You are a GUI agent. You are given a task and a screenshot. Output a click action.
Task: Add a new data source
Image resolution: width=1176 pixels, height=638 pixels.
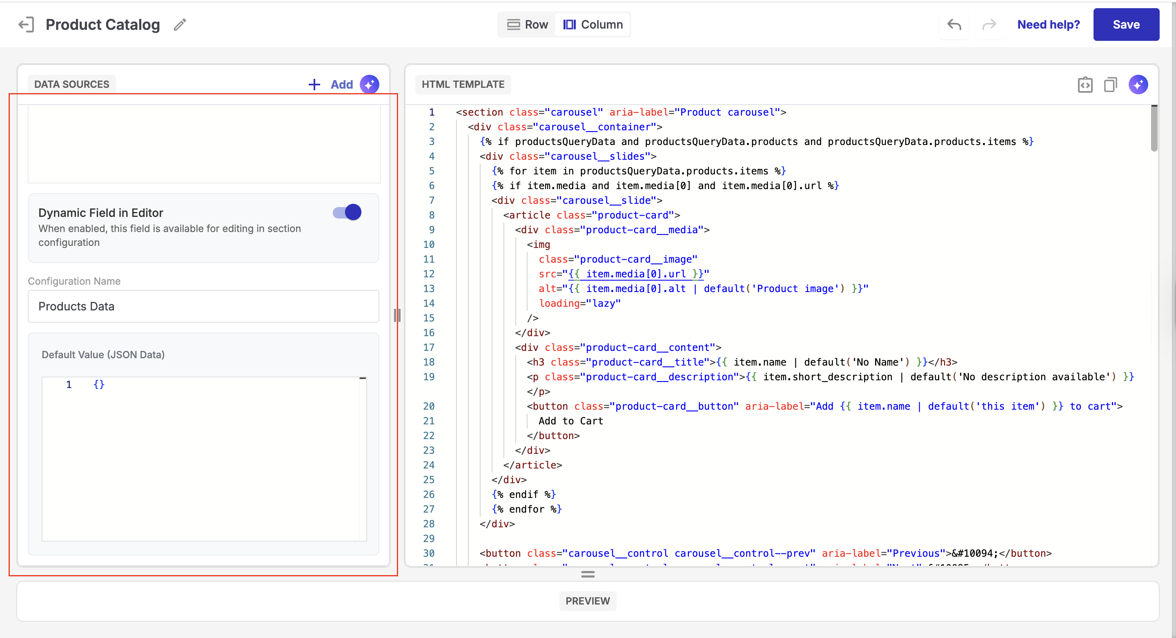331,84
